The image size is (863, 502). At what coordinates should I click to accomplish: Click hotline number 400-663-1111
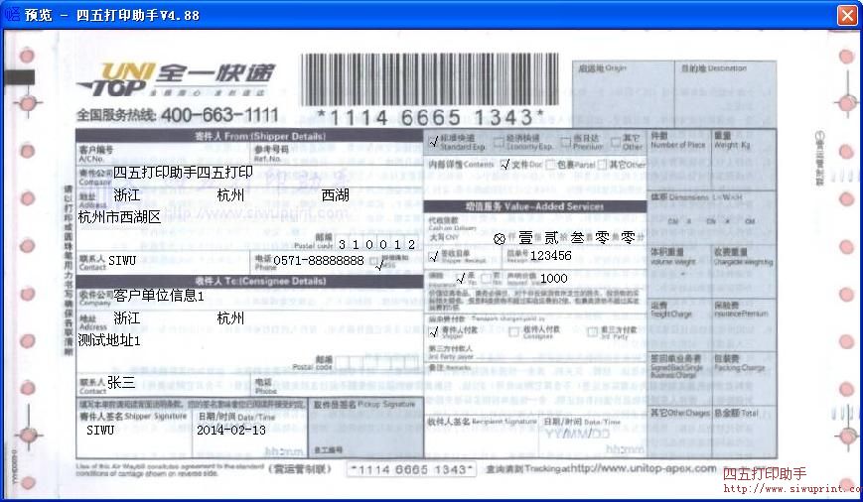(x=220, y=115)
